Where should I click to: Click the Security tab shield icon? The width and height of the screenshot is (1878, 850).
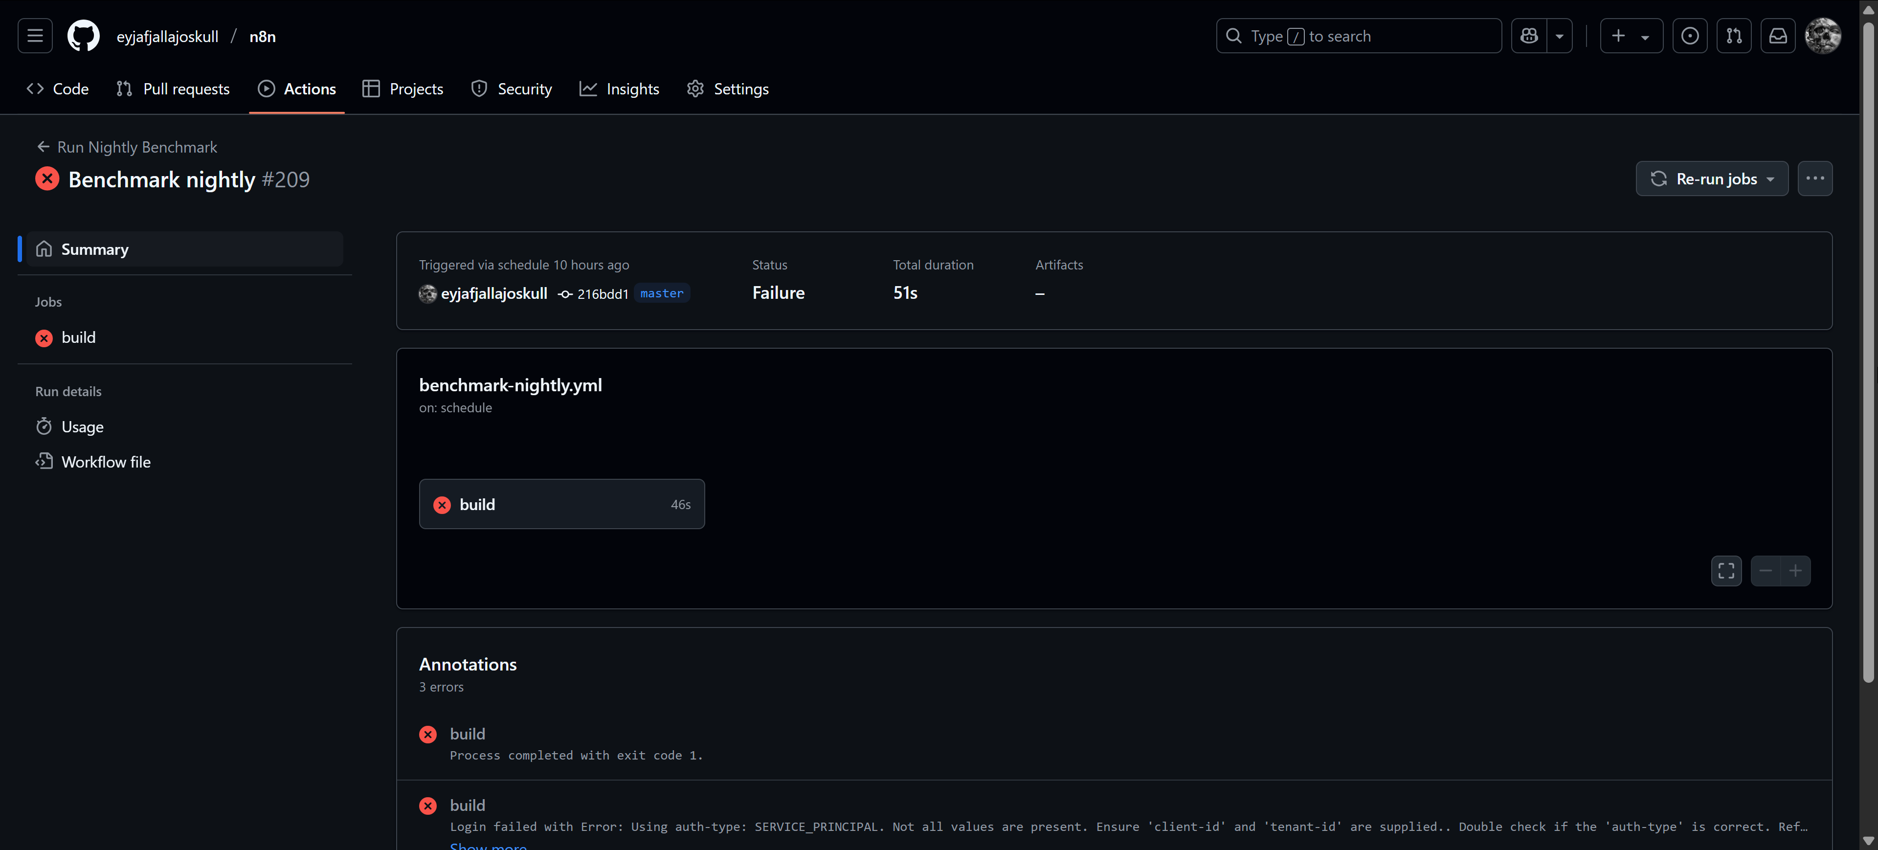(479, 89)
